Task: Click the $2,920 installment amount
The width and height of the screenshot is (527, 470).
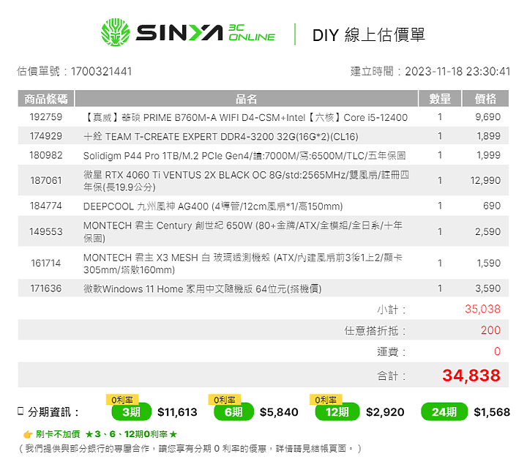Action: (x=385, y=412)
